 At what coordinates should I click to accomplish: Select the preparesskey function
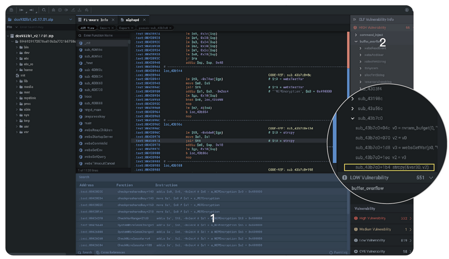coord(95,116)
